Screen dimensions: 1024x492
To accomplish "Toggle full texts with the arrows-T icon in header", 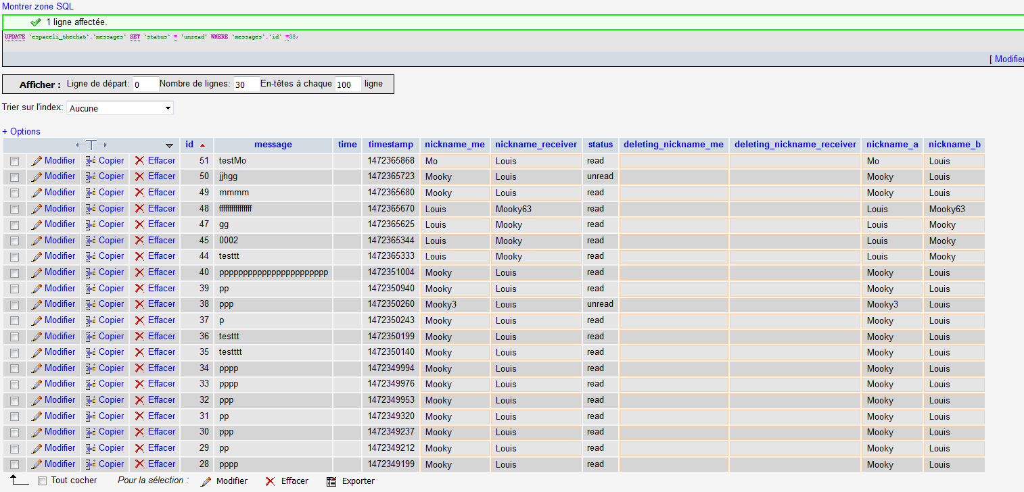I will click(91, 145).
